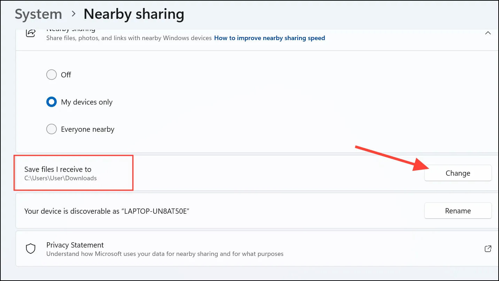Select the Off radio button
499x281 pixels.
(x=52, y=75)
